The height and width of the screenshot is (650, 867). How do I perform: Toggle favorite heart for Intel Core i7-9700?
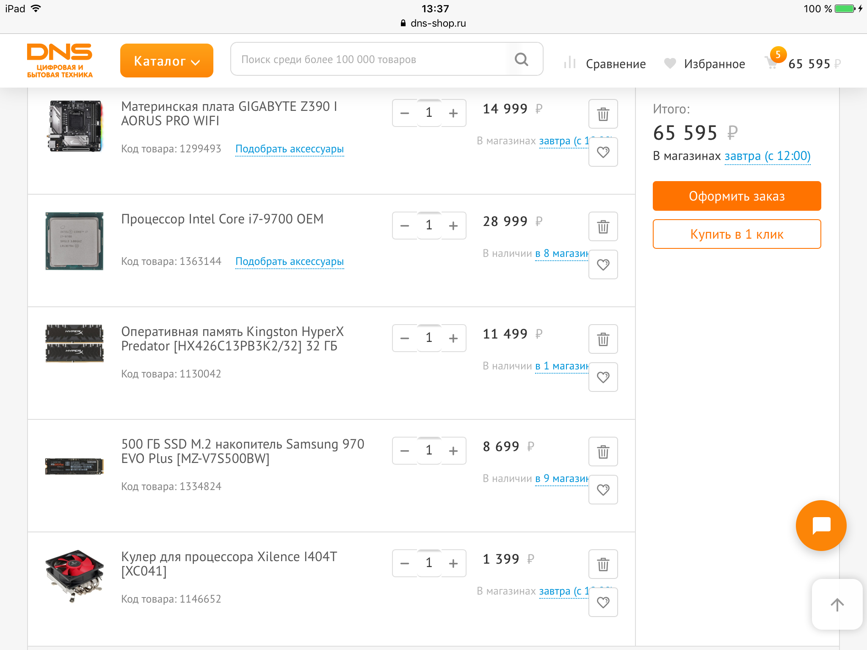click(603, 264)
